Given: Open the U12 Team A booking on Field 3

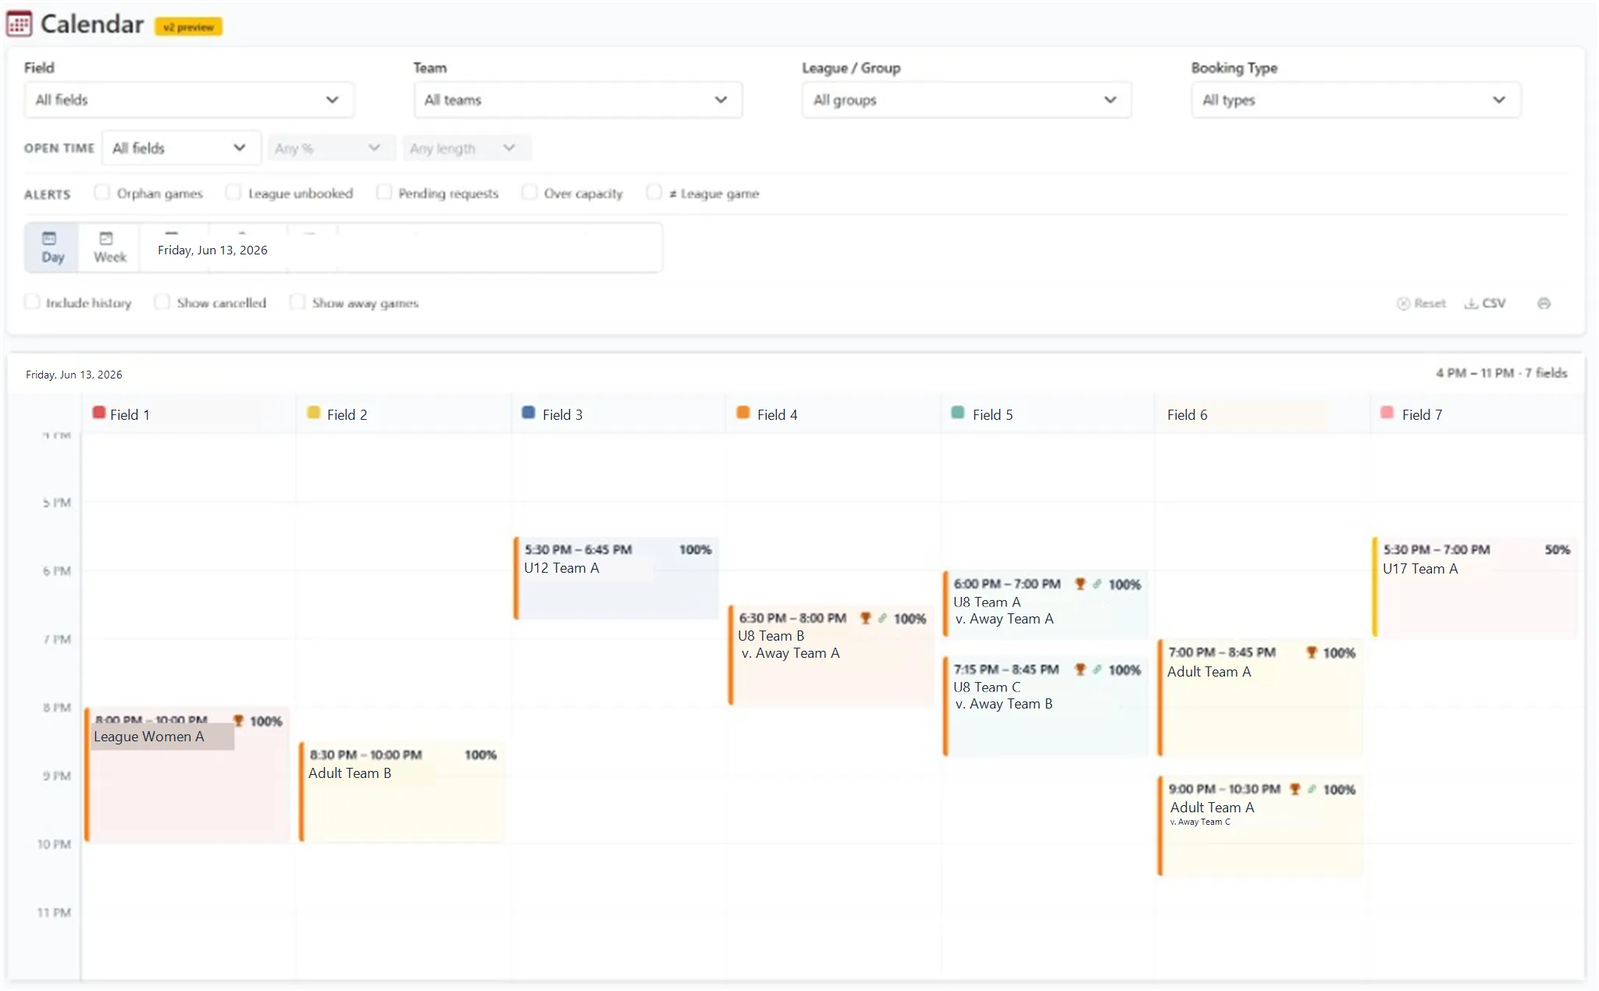Looking at the screenshot, I should coord(616,578).
